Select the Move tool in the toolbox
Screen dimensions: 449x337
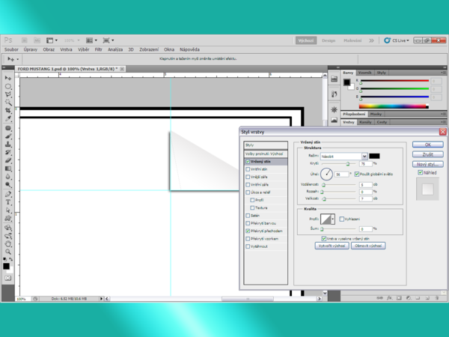(8, 78)
